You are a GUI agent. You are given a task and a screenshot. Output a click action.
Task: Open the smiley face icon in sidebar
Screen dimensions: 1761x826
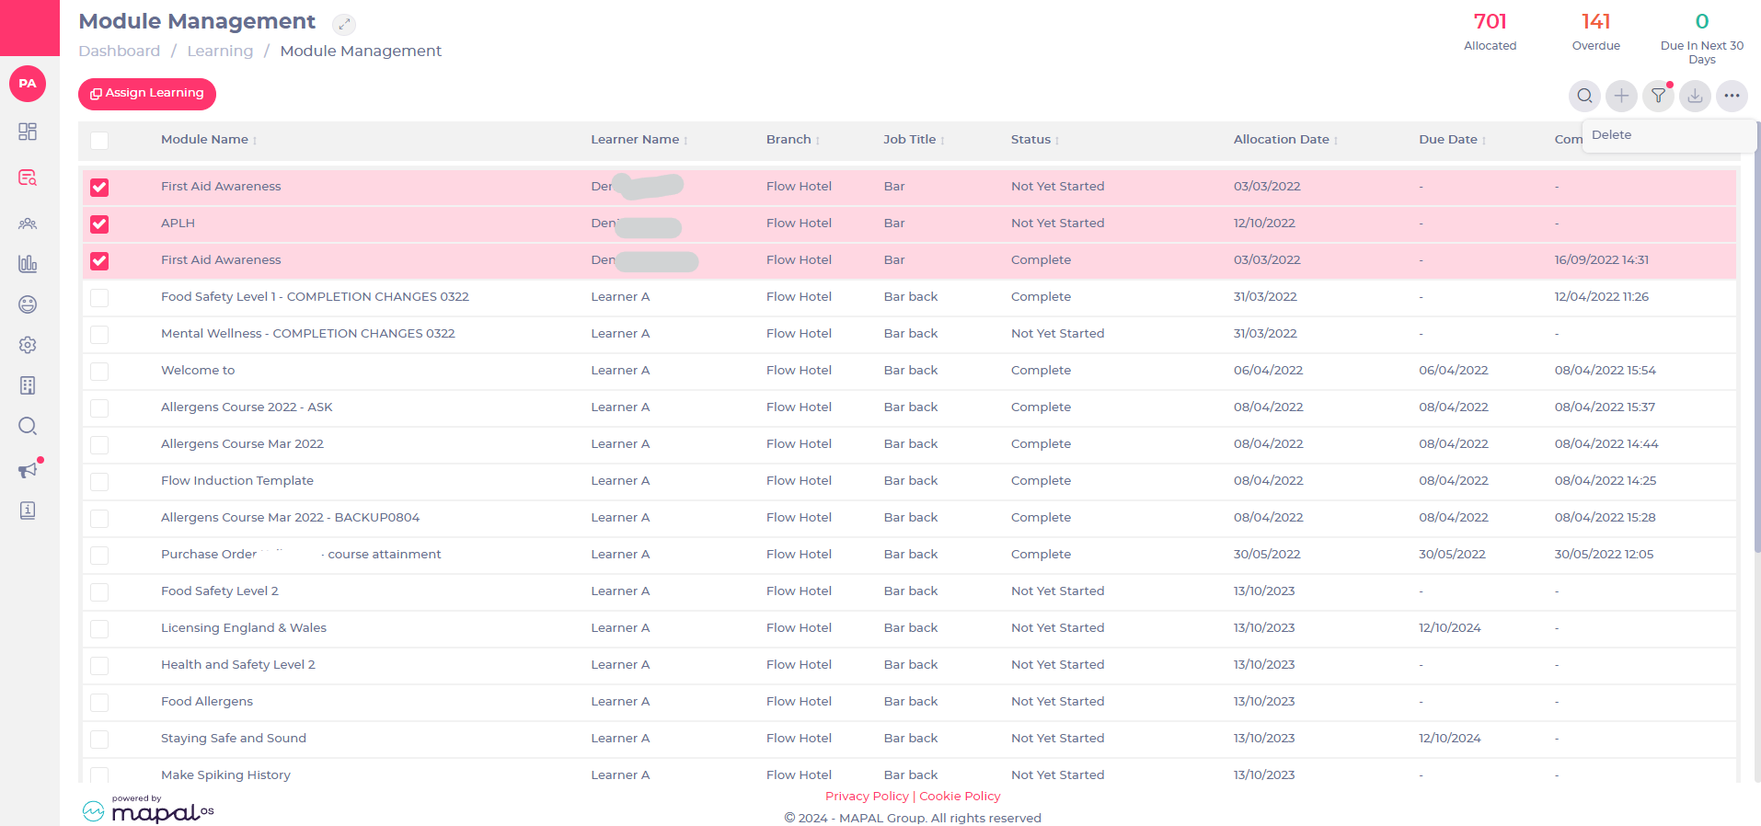[28, 304]
